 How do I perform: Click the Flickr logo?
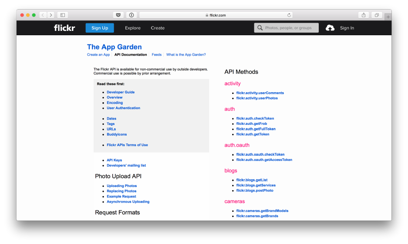[x=64, y=28]
